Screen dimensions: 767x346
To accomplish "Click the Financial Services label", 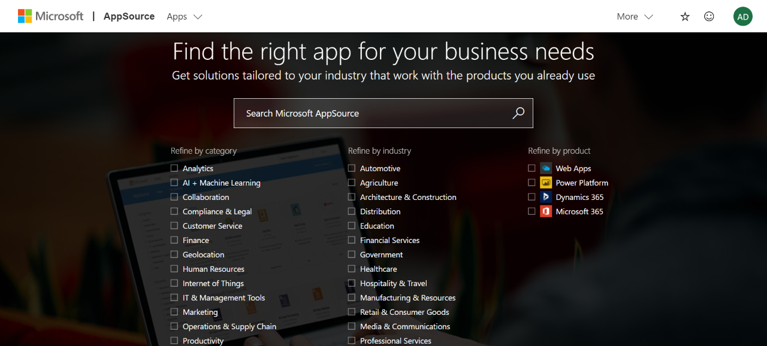I will click(389, 241).
